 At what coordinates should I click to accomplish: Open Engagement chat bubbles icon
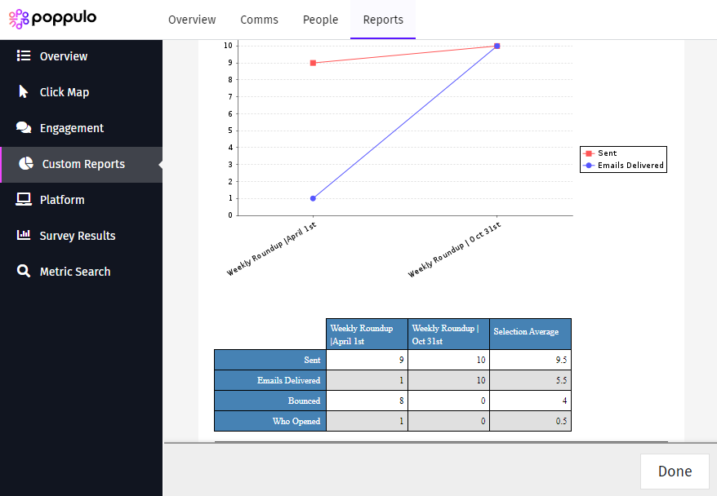(24, 128)
